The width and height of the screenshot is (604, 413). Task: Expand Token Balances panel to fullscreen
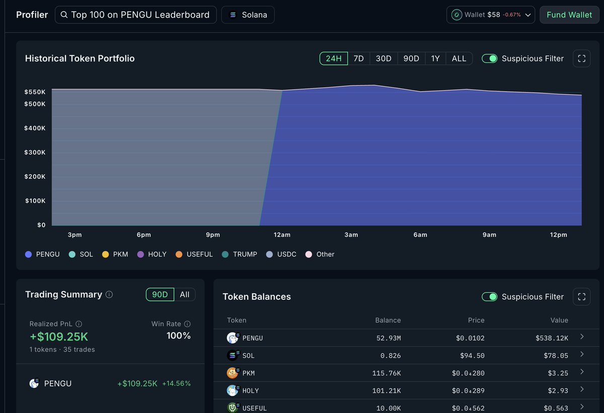[x=581, y=297]
